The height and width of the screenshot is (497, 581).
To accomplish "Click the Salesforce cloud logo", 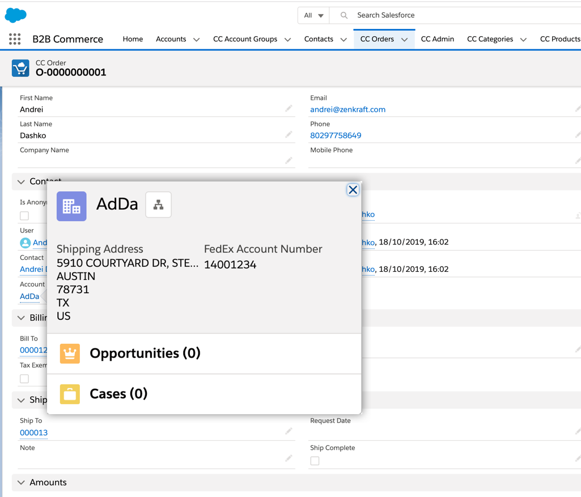I will (x=15, y=15).
